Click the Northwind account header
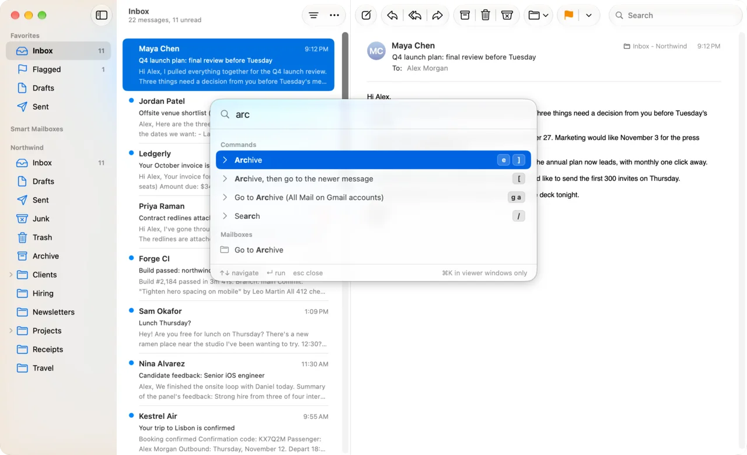The image size is (747, 455). pos(27,148)
